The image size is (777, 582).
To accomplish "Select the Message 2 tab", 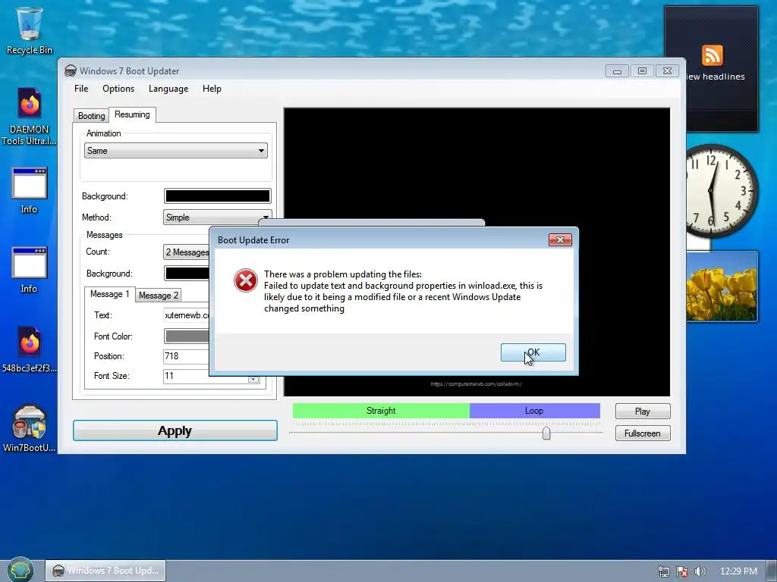I will [158, 295].
